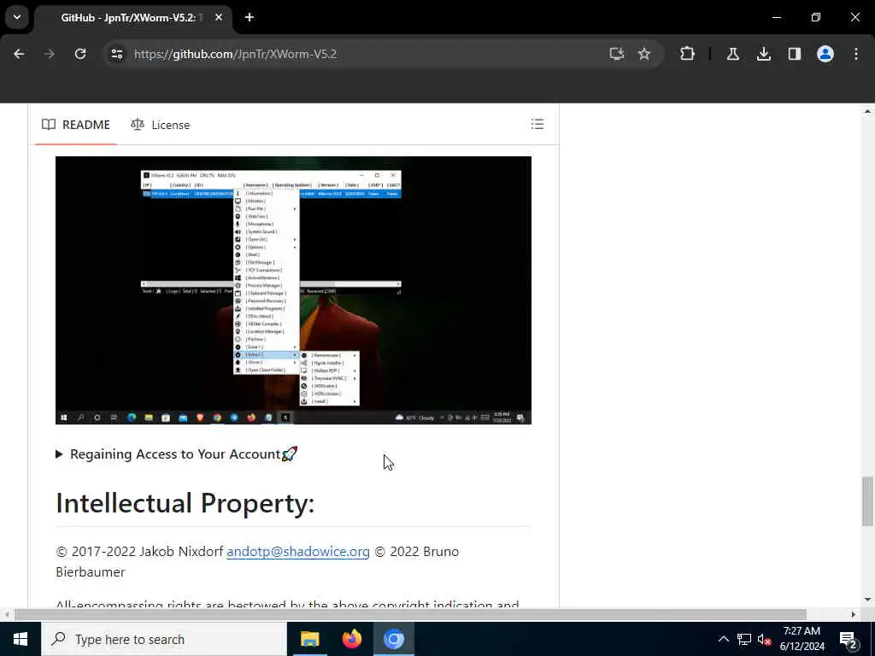Open a new browser tab
875x656 pixels.
coord(250,17)
